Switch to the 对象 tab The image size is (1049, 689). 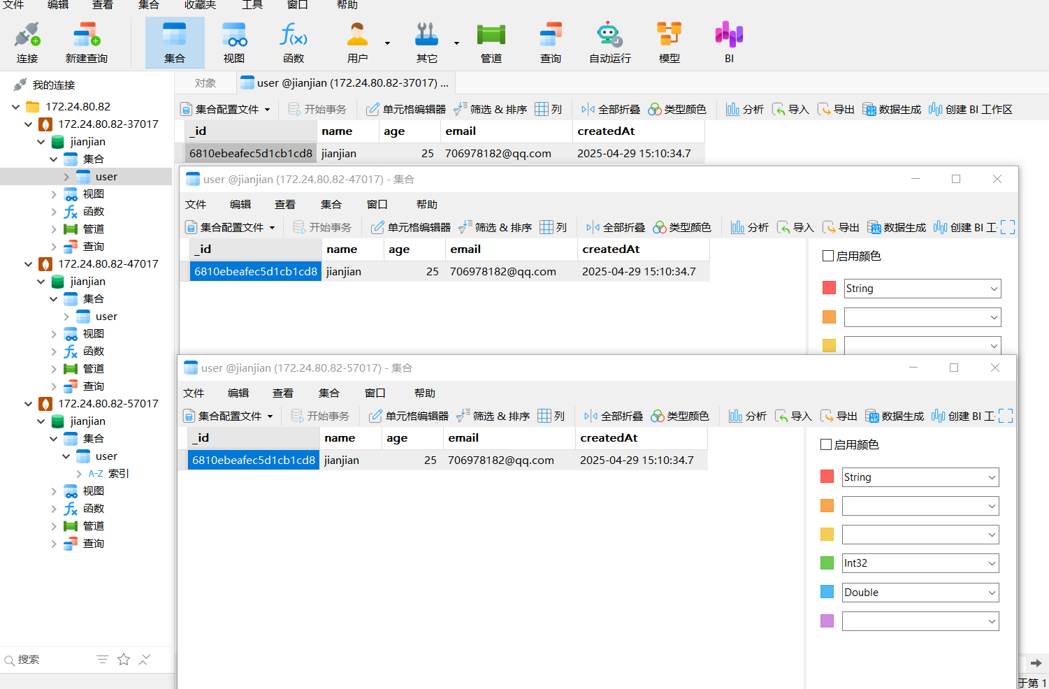[205, 83]
